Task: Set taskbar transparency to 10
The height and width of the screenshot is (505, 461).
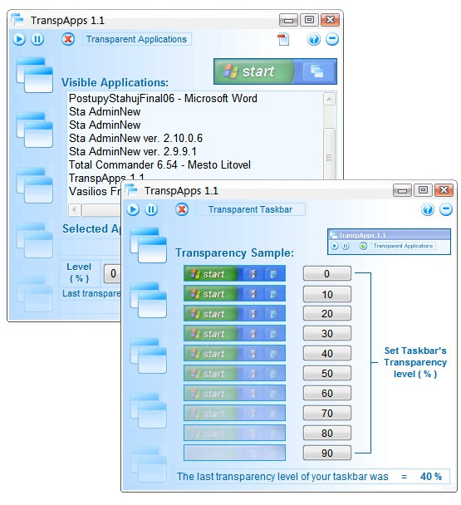Action: pyautogui.click(x=327, y=294)
